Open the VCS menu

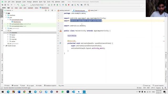click(x=53, y=2)
